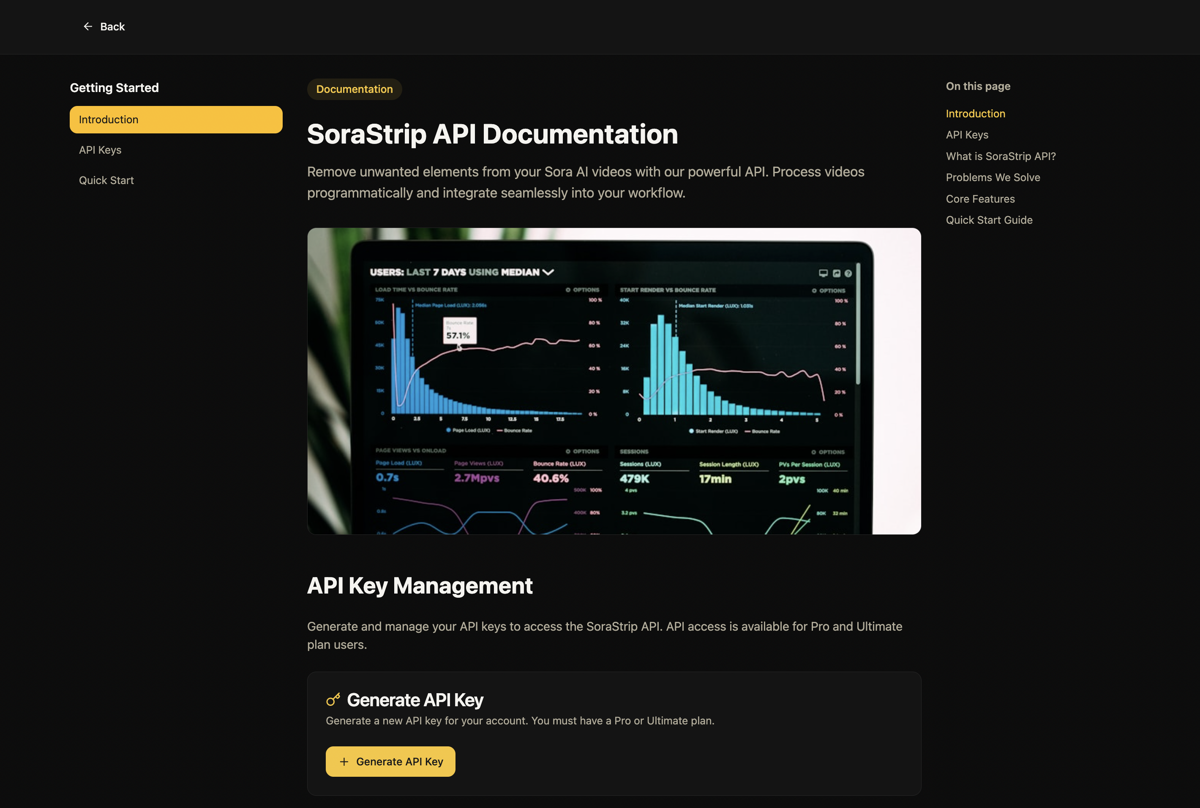Click the gear icon beside Start Render vs Bounce Rate
The width and height of the screenshot is (1200, 808).
(x=813, y=290)
